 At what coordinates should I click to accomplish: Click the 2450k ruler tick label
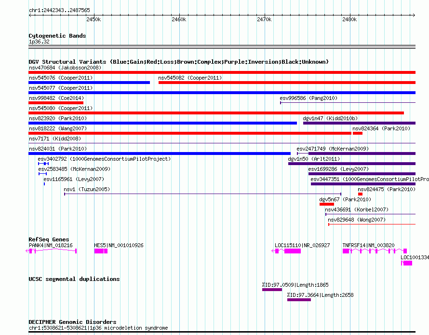(x=94, y=19)
